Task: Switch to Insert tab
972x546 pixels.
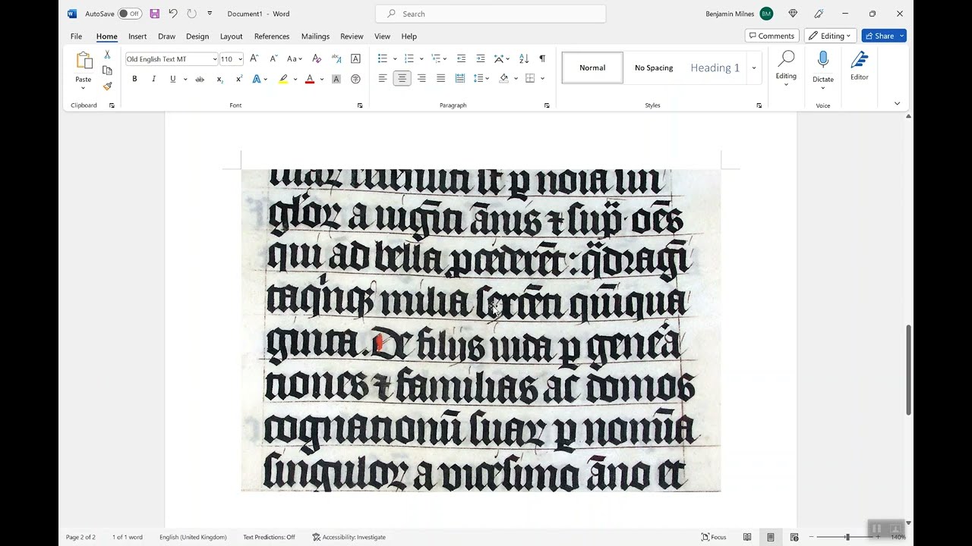Action: tap(137, 36)
